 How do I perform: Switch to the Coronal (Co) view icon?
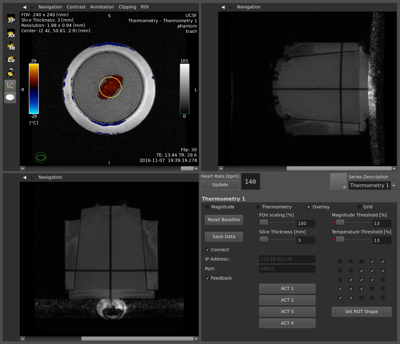click(11, 59)
